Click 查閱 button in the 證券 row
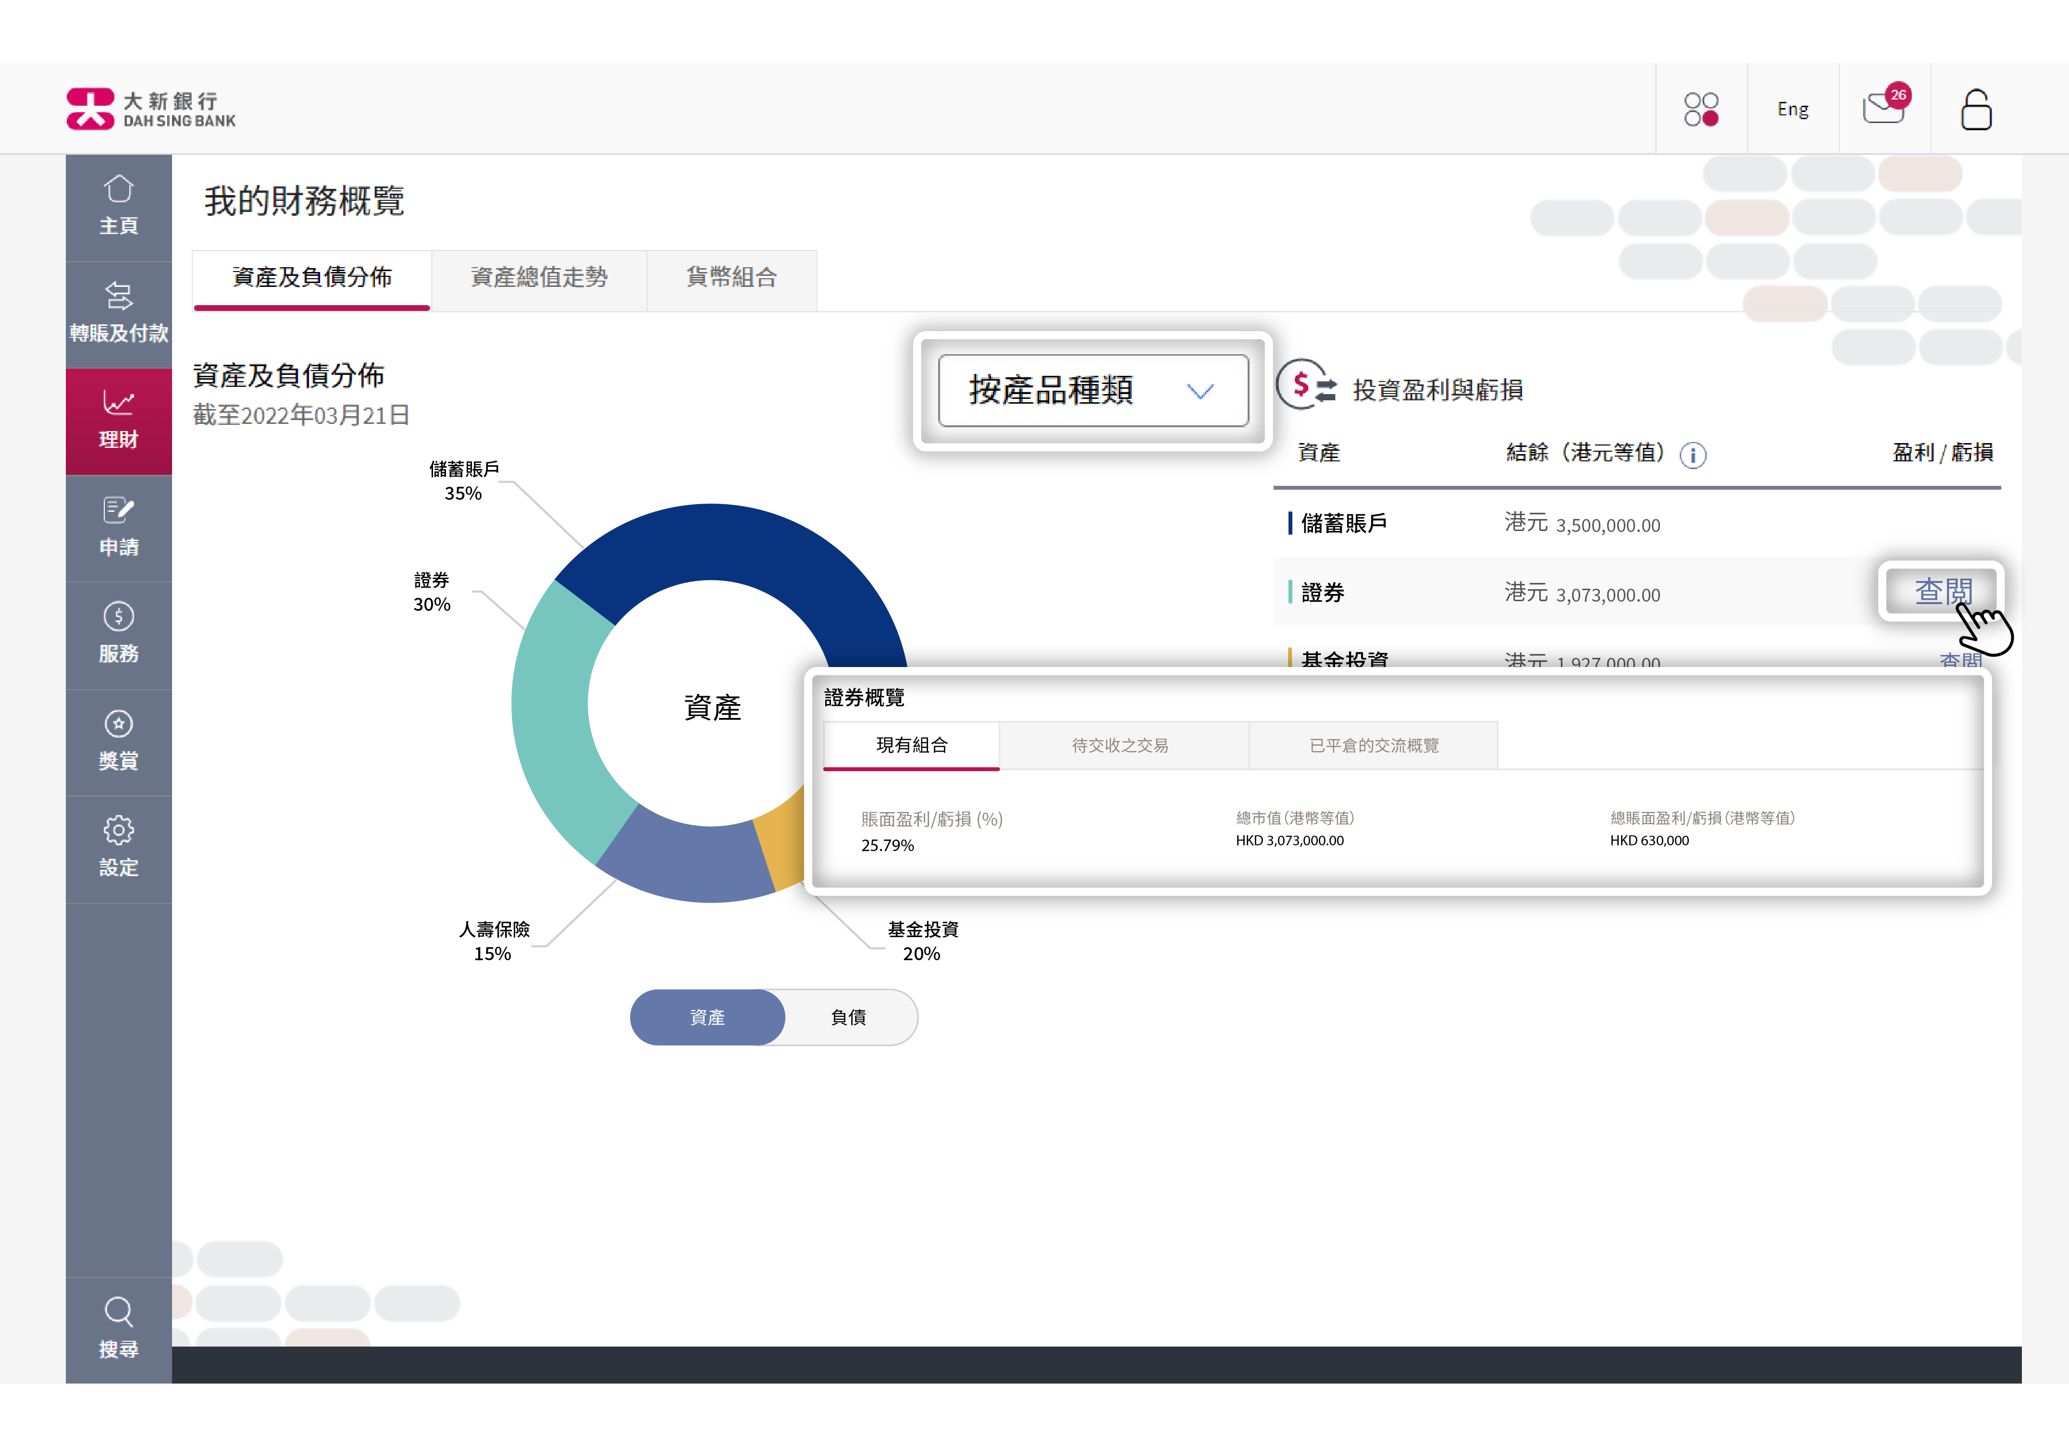Screen dimensions: 2069x1447 pos(1942,591)
